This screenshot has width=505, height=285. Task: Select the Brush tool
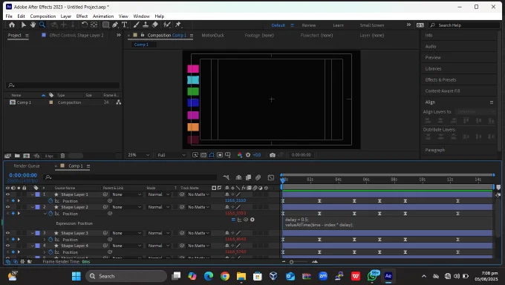pos(136,24)
